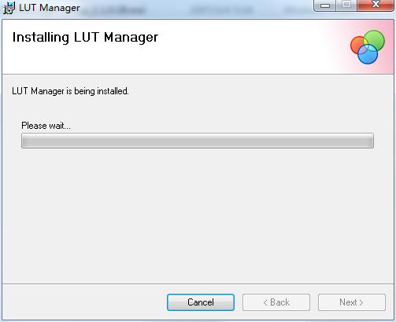396x322 pixels.
Task: Click the grayed-out Back button
Action: click(276, 302)
